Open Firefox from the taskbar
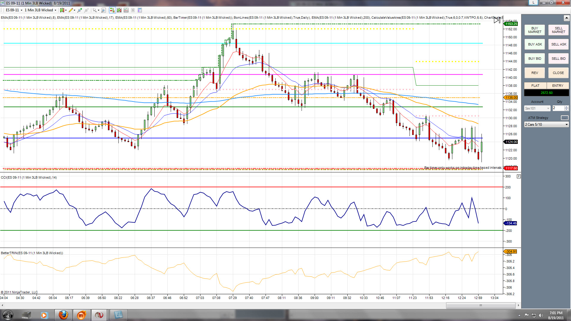 click(63, 315)
